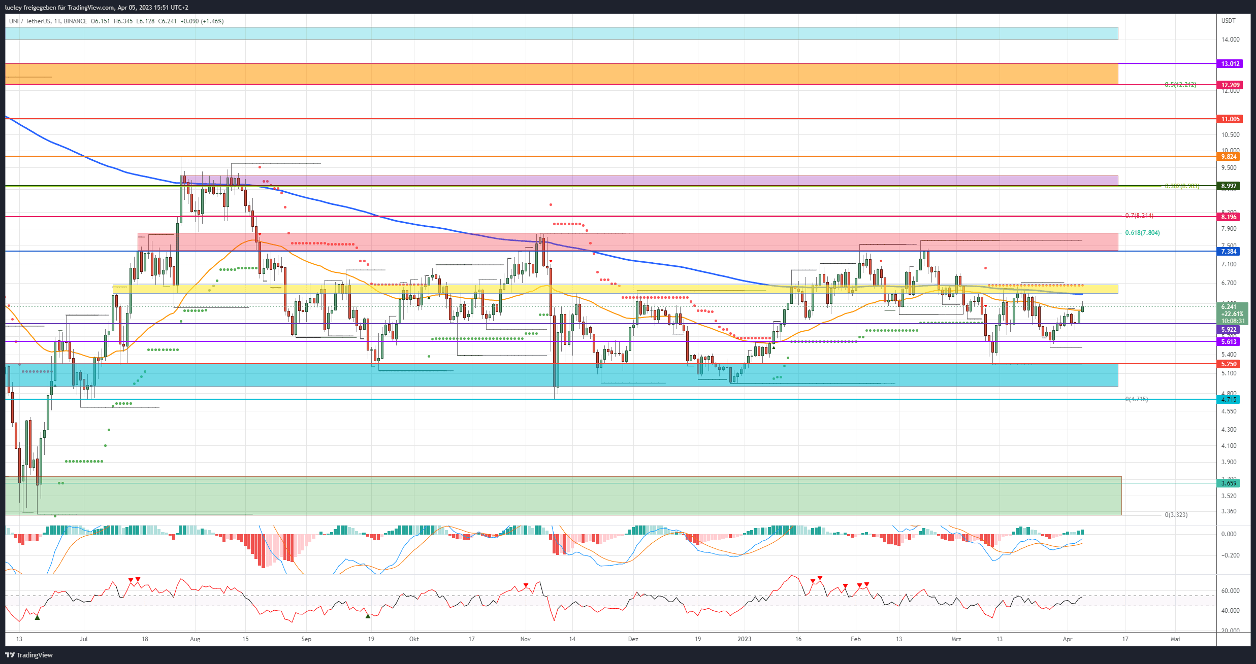Screen dimensions: 1256x664
Task: Select the 0(4.715) Fibonacci label
Action: coord(1136,399)
